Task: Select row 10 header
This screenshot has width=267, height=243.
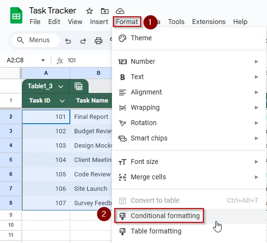Action: pyautogui.click(x=11, y=225)
